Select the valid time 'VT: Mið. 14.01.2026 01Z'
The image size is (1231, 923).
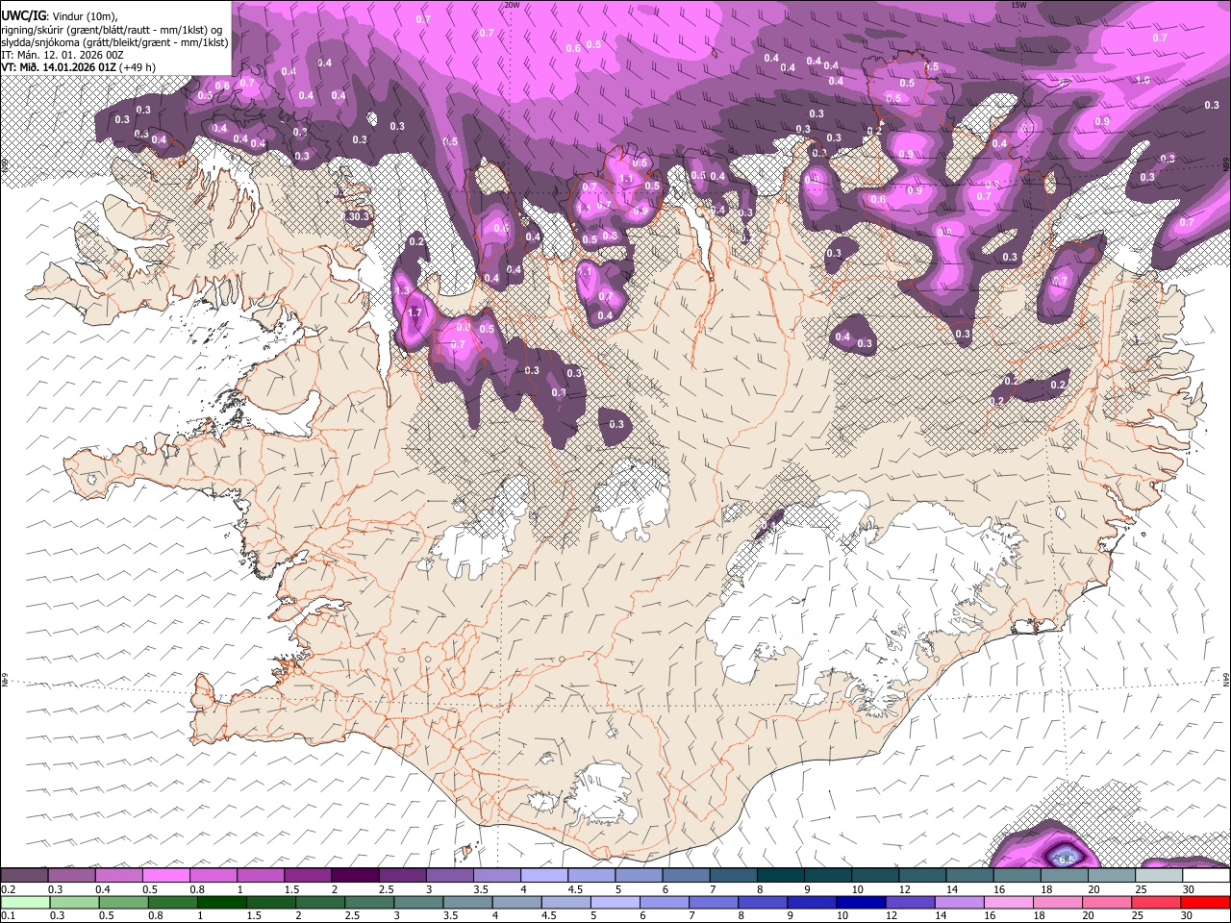tap(59, 67)
